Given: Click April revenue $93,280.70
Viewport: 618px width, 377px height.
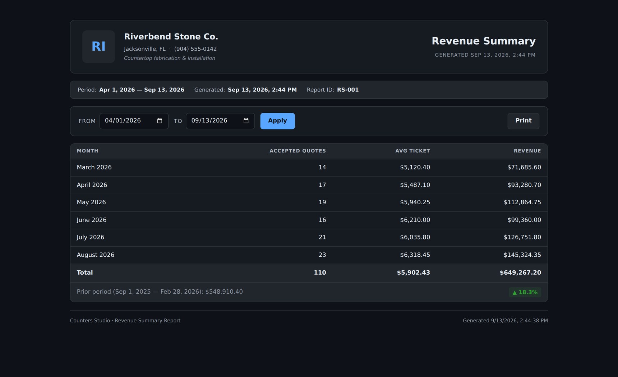Looking at the screenshot, I should click(x=524, y=185).
